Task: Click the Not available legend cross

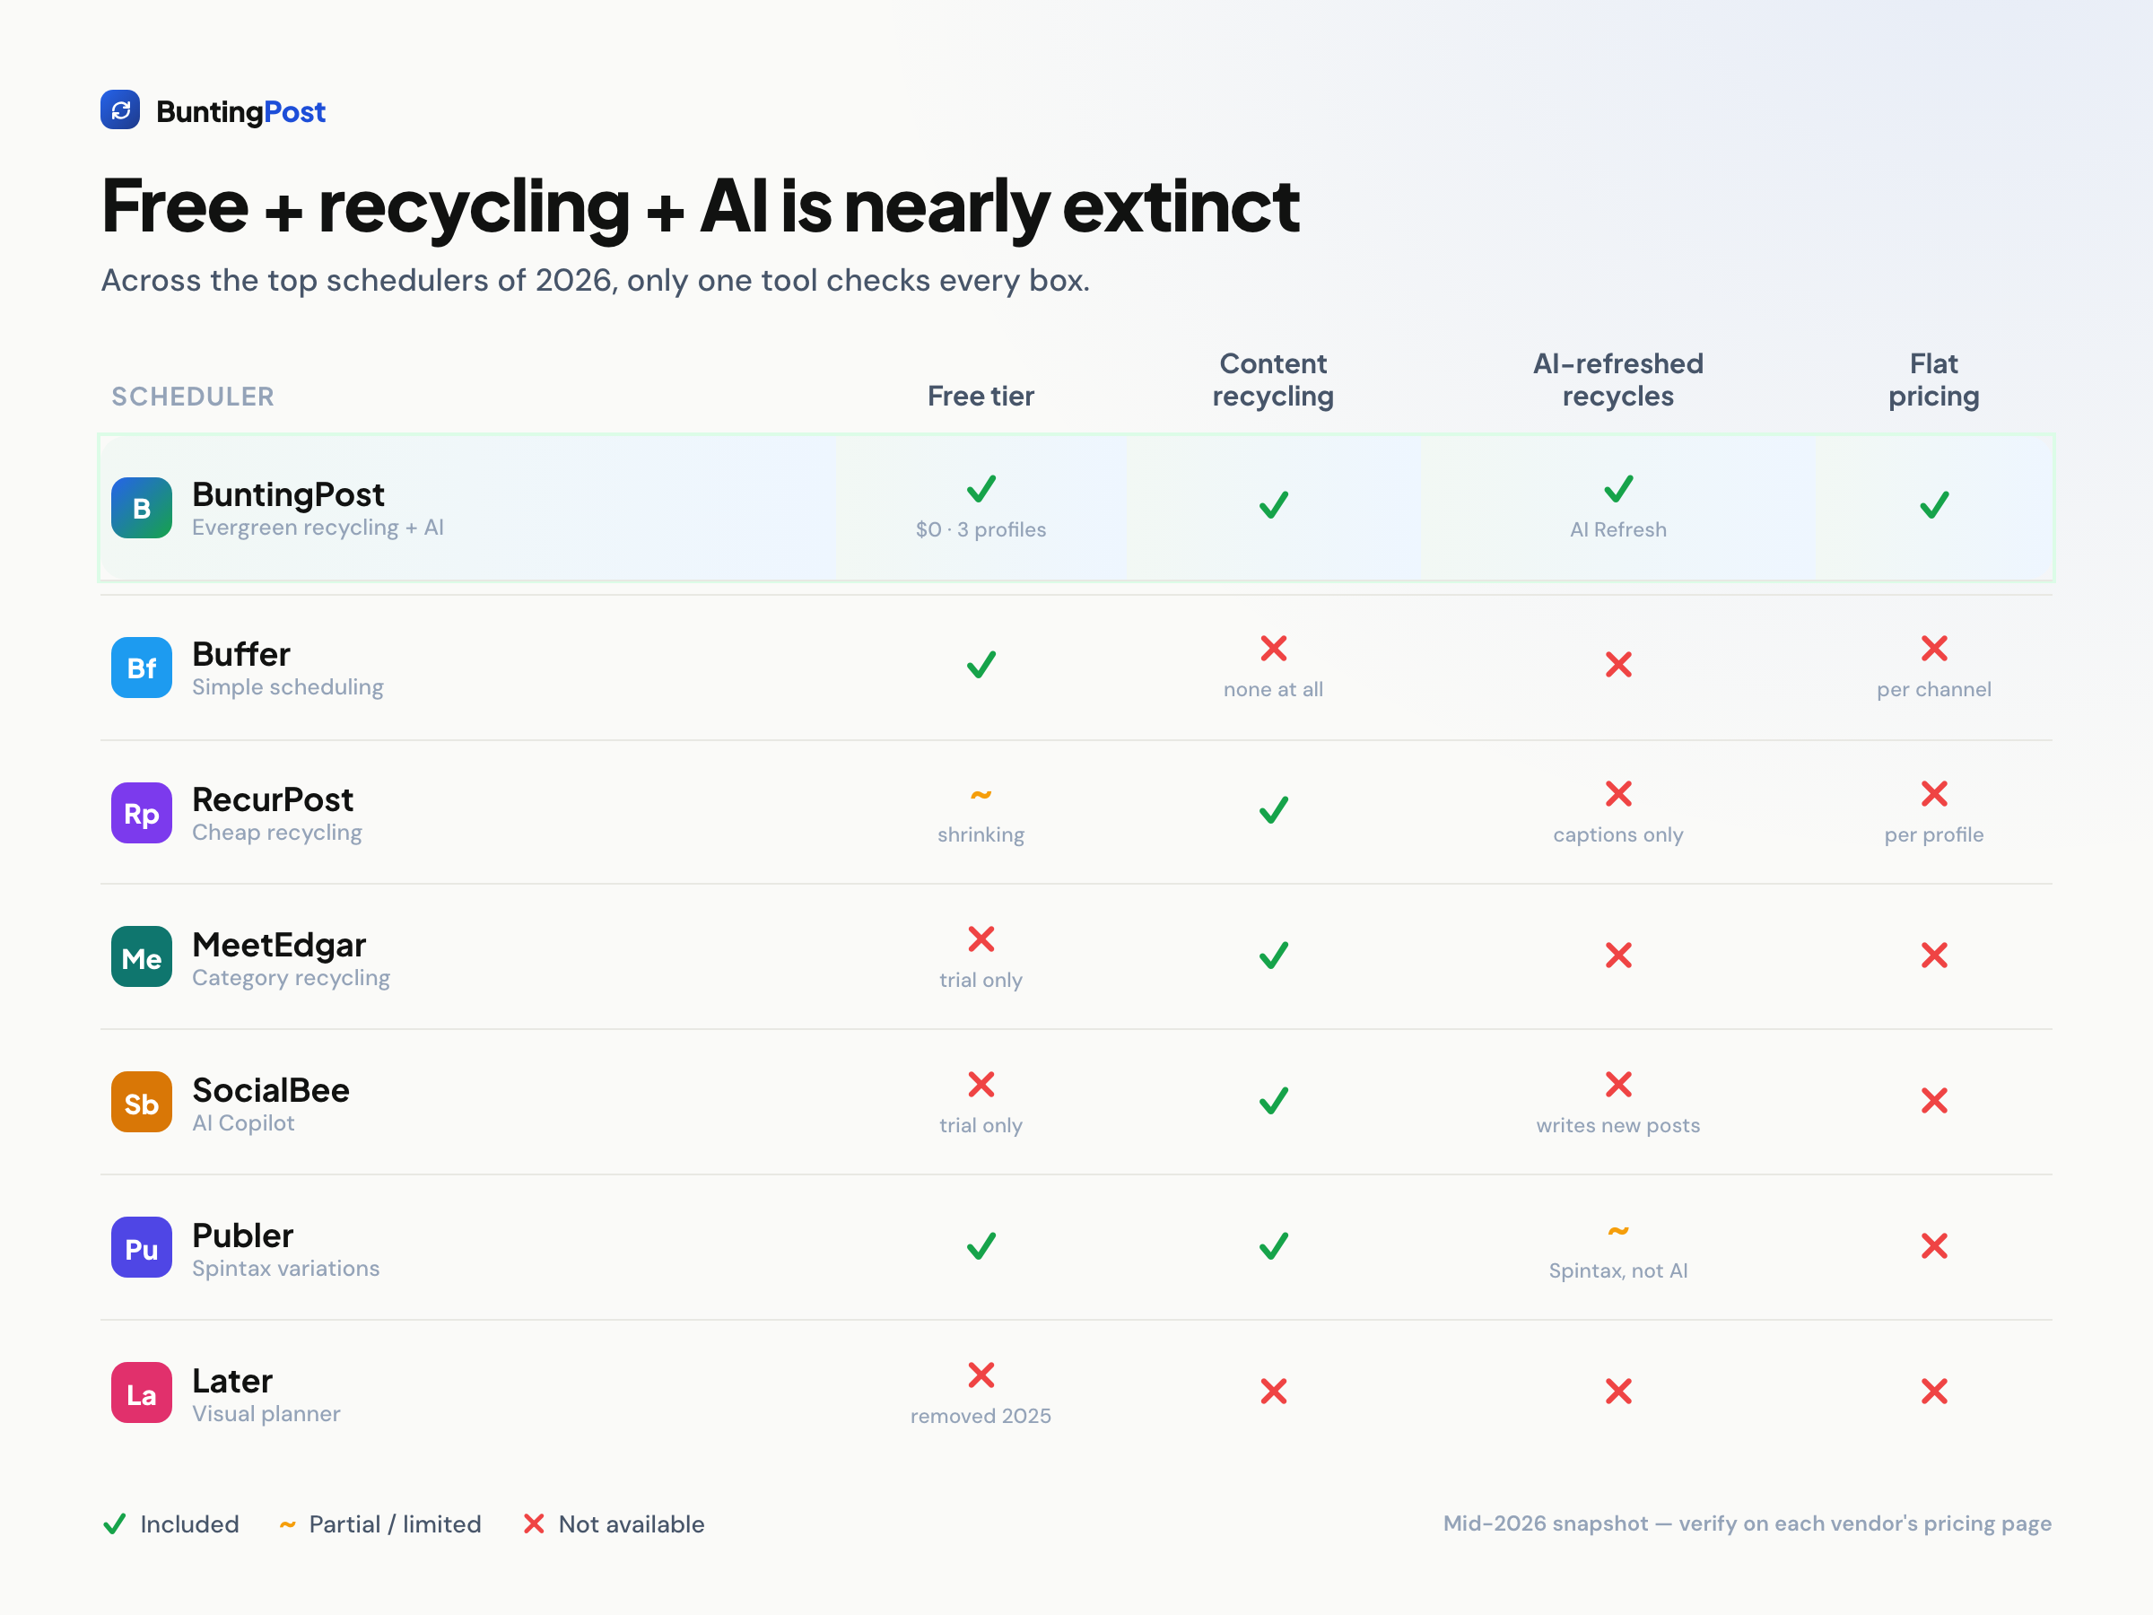Action: tap(534, 1523)
